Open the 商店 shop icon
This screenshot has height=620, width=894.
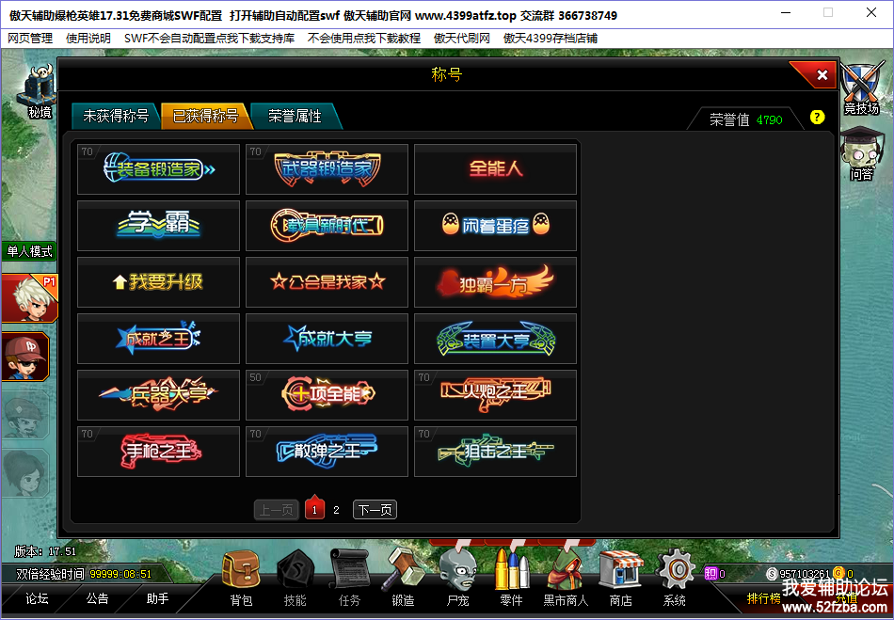pos(621,577)
